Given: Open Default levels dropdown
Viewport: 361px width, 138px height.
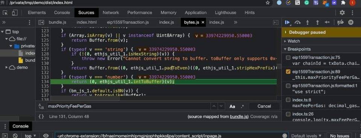Looking at the screenshot, I should coord(306,136).
